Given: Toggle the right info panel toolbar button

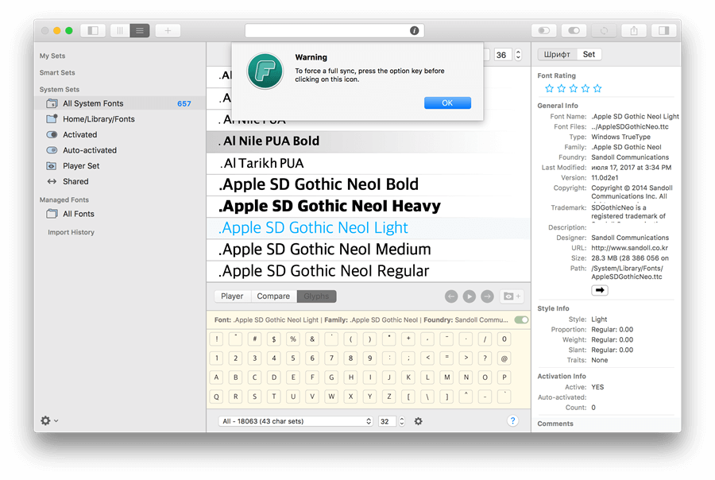Looking at the screenshot, I should (664, 30).
